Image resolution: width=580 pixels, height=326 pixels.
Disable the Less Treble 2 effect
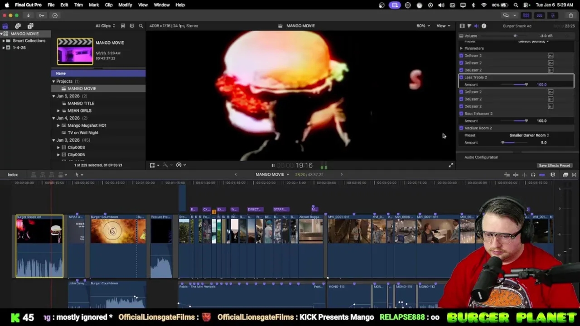[x=461, y=77]
